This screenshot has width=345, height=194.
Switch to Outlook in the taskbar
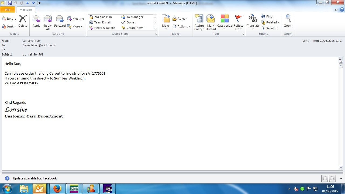(x=40, y=189)
